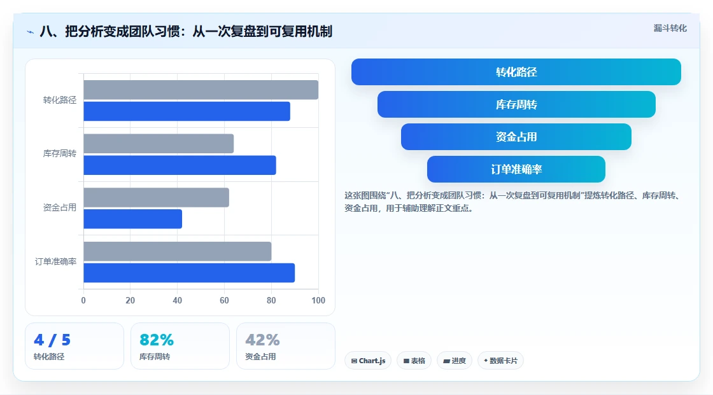This screenshot has height=395, width=713.
Task: Click the x-axis tick label 100
Action: (318, 300)
